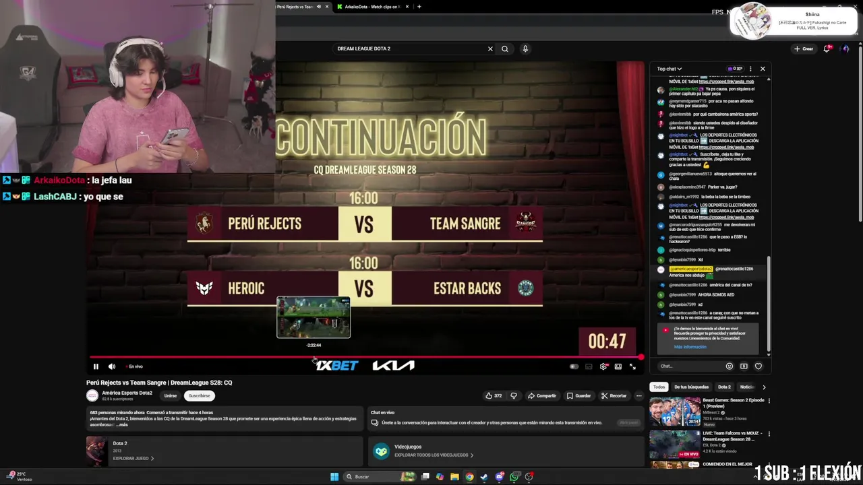Open América Esports Dota2 channel name link
The height and width of the screenshot is (485, 863).
[127, 393]
